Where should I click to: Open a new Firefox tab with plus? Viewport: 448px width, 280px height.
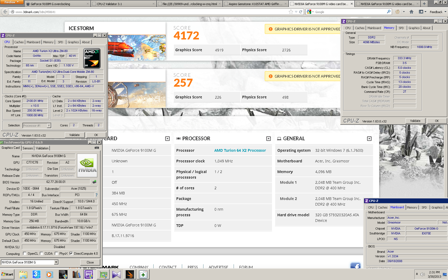(424, 4)
